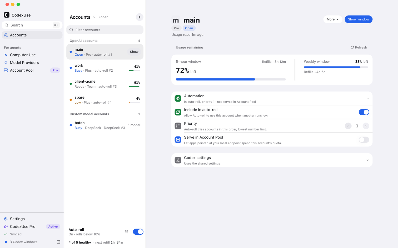Screen dimensions: 398x248
Task: Disable the Include in auto-roll switch
Action: 364,112
